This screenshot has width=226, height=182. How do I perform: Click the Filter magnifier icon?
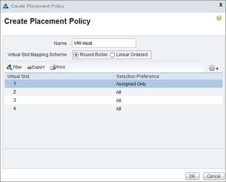tap(9, 67)
